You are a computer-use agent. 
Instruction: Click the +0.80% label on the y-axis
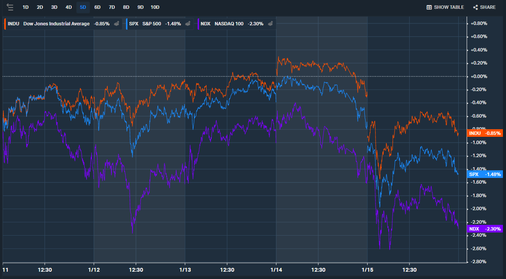(479, 23)
